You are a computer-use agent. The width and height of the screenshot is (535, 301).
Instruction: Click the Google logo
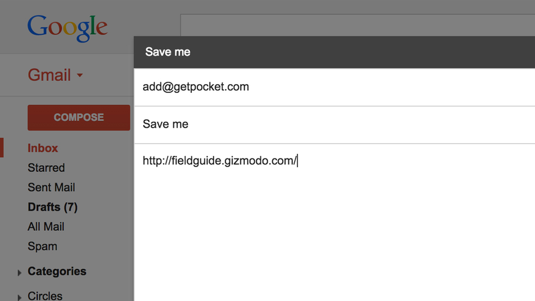click(68, 28)
